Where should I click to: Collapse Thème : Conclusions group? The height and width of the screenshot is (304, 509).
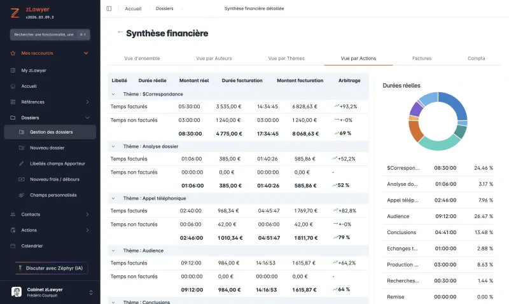(x=113, y=302)
